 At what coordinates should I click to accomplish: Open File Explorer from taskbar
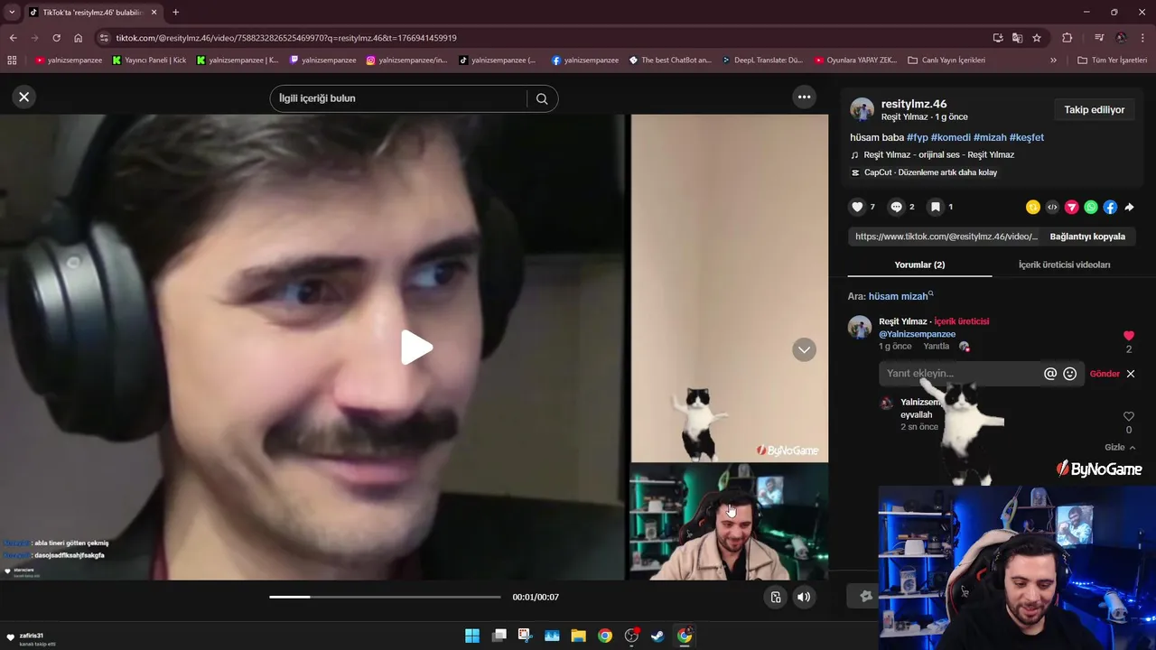pyautogui.click(x=578, y=636)
